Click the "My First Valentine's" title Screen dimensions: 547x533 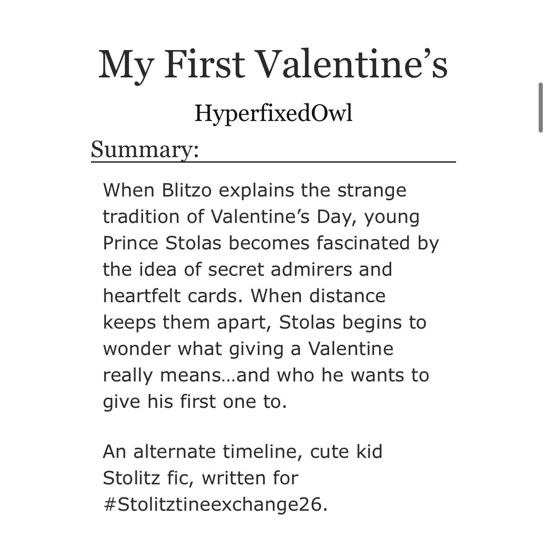click(x=273, y=64)
